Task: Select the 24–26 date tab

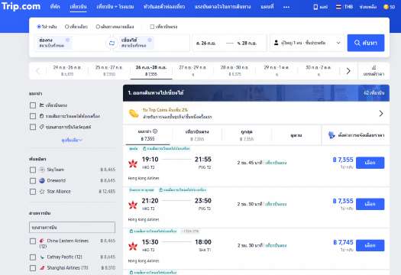Action: (67, 70)
